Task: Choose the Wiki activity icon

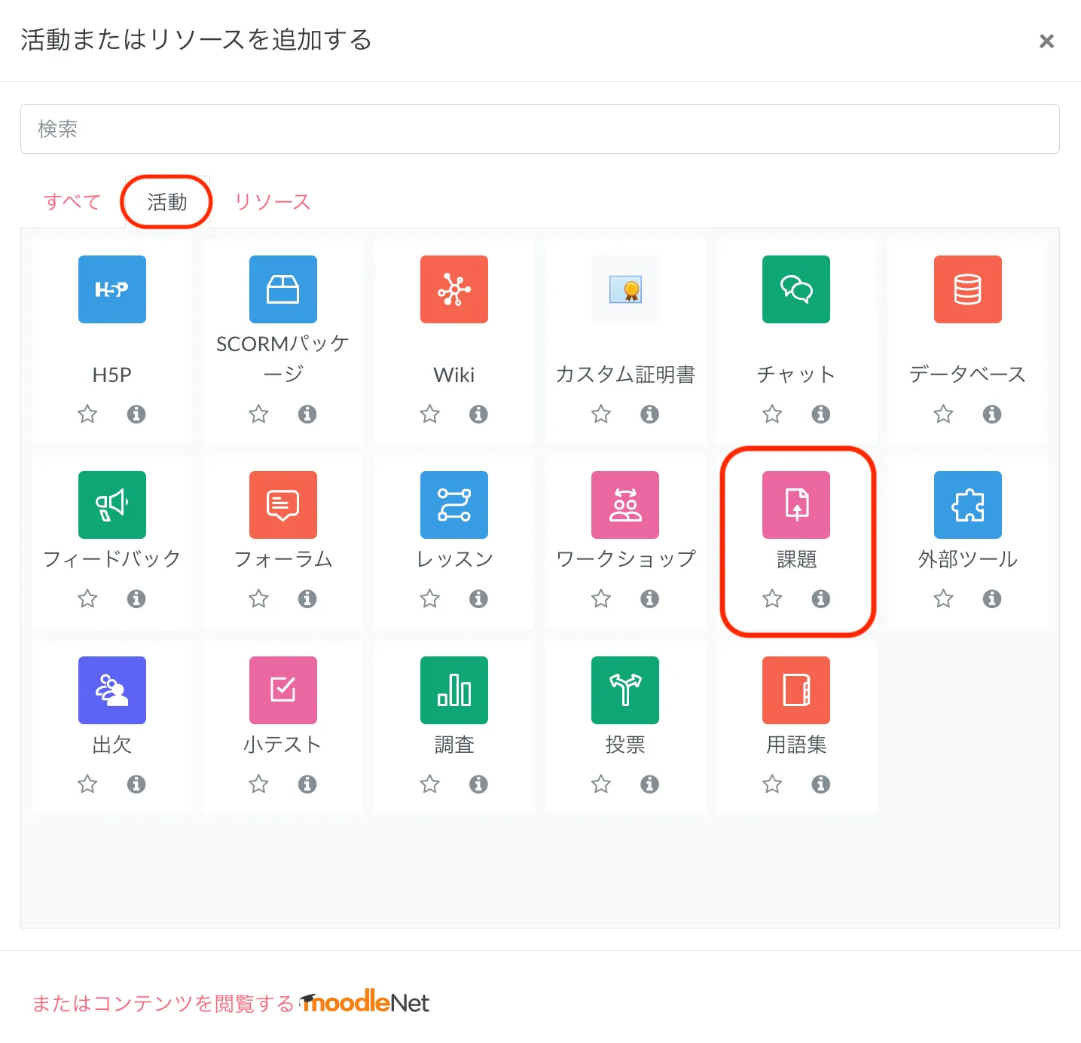Action: click(454, 289)
